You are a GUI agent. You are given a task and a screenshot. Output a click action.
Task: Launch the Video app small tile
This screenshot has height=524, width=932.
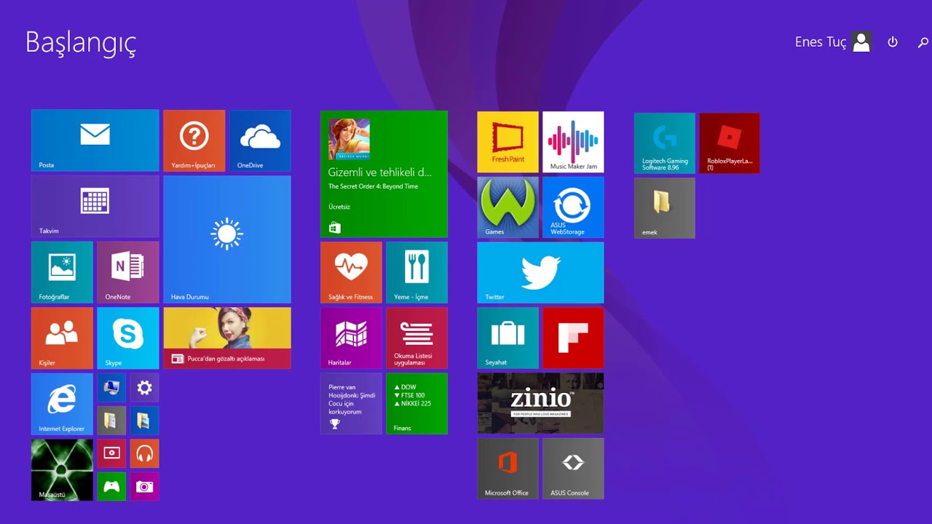[x=111, y=453]
